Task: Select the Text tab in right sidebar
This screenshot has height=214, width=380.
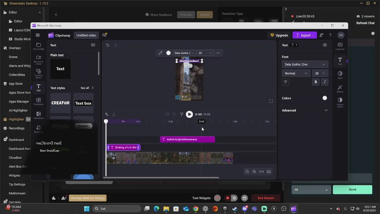Action: point(340,61)
